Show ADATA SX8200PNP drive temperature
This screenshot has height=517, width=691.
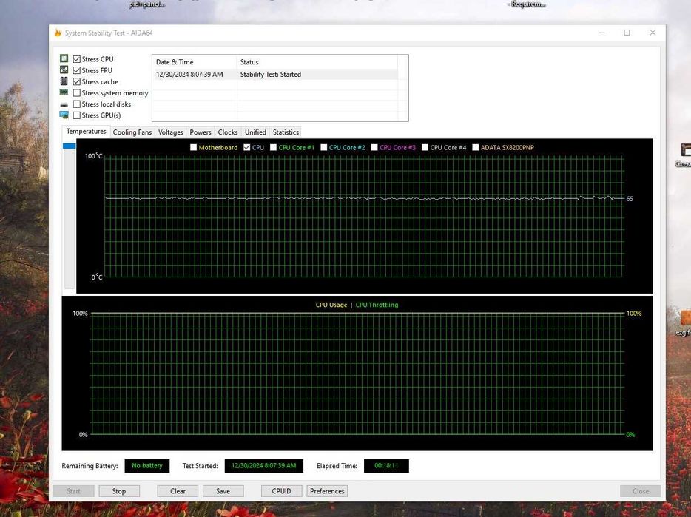coord(476,147)
